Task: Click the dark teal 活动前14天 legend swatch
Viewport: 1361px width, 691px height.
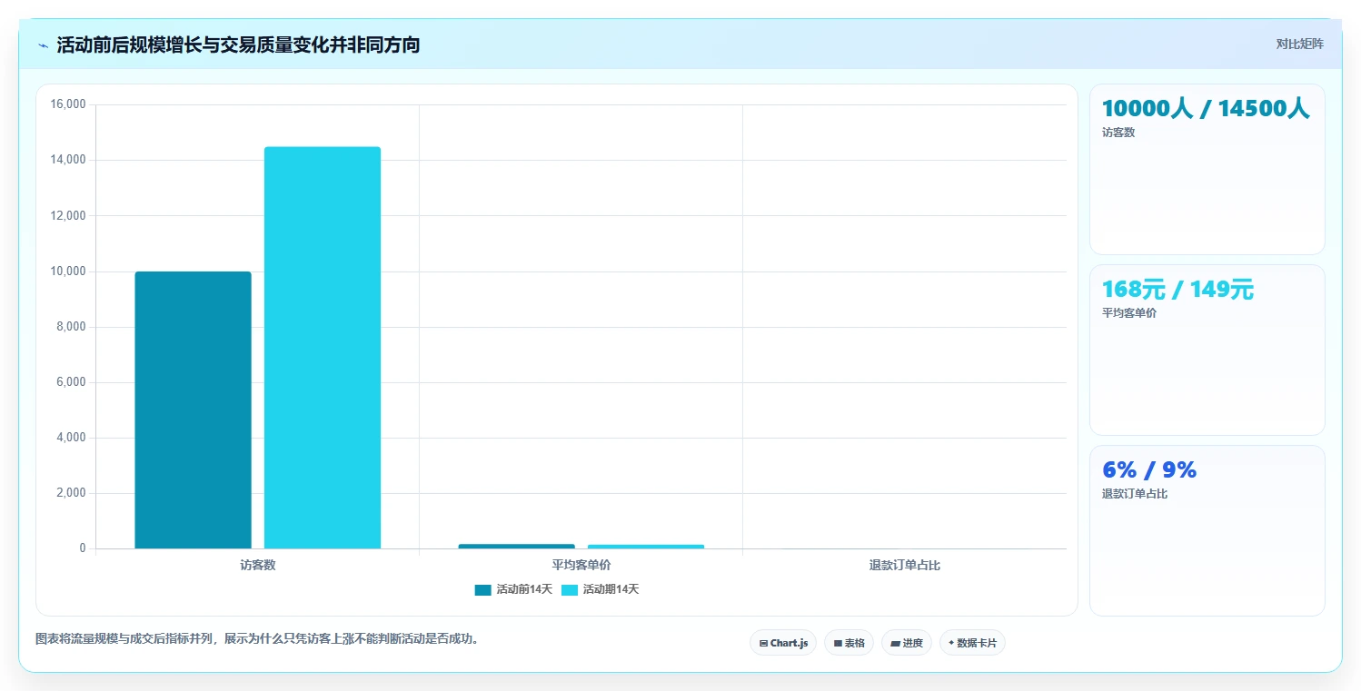Action: [482, 589]
